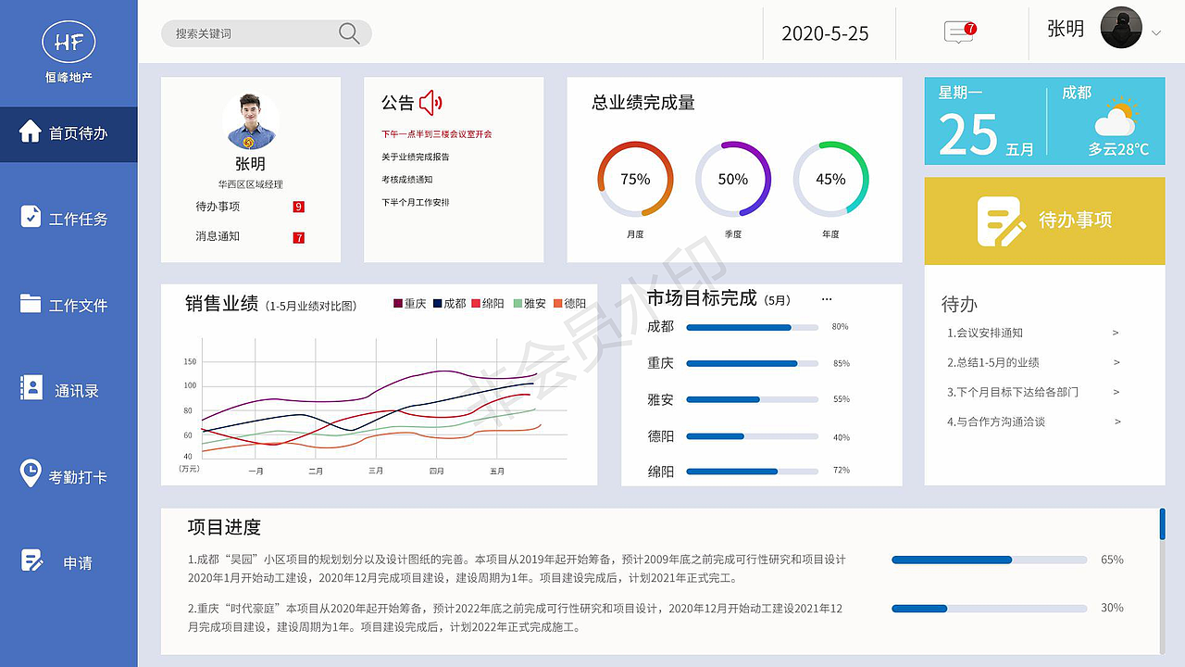This screenshot has width=1185, height=667.
Task: Open the notice 下半个月工作安排
Action: (415, 202)
